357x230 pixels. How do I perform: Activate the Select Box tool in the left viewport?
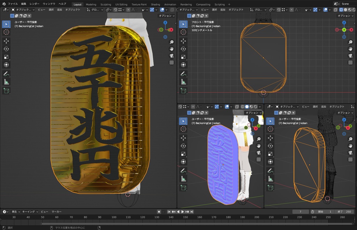tap(6, 24)
